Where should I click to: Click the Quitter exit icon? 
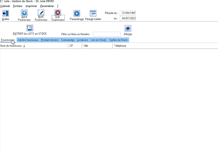click(6, 13)
